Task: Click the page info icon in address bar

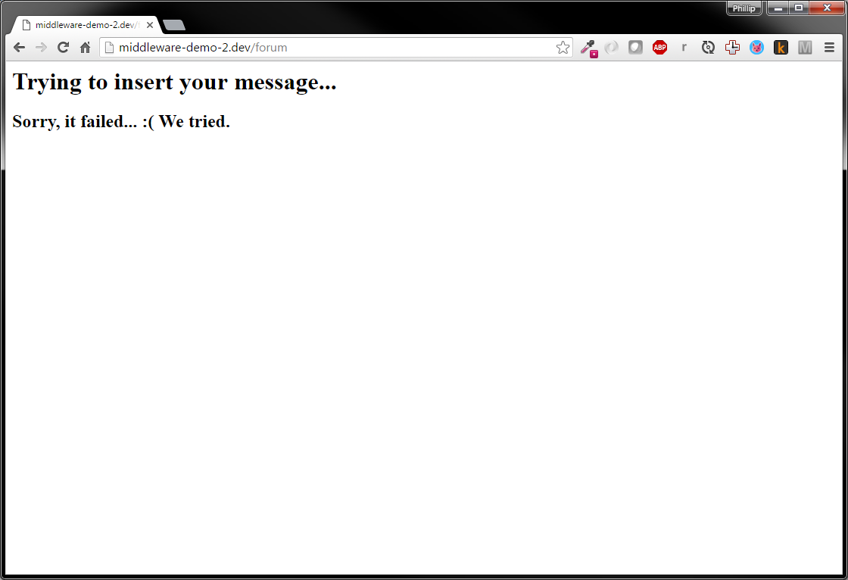Action: [x=109, y=48]
